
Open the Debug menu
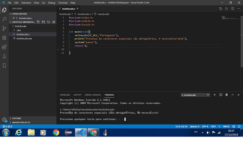click(x=52, y=2)
